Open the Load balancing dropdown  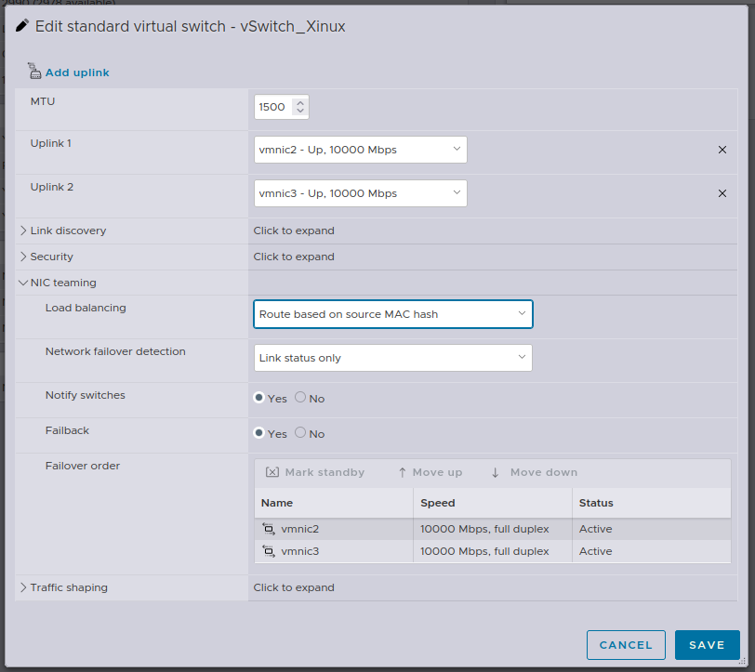[x=392, y=314]
